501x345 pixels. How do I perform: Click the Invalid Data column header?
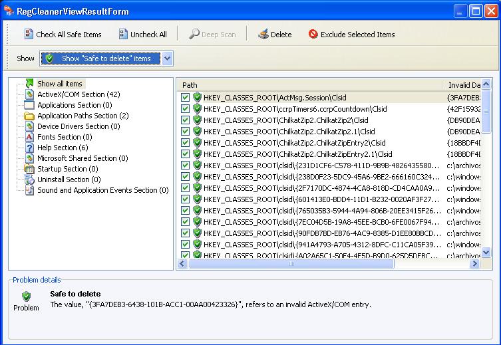click(461, 85)
